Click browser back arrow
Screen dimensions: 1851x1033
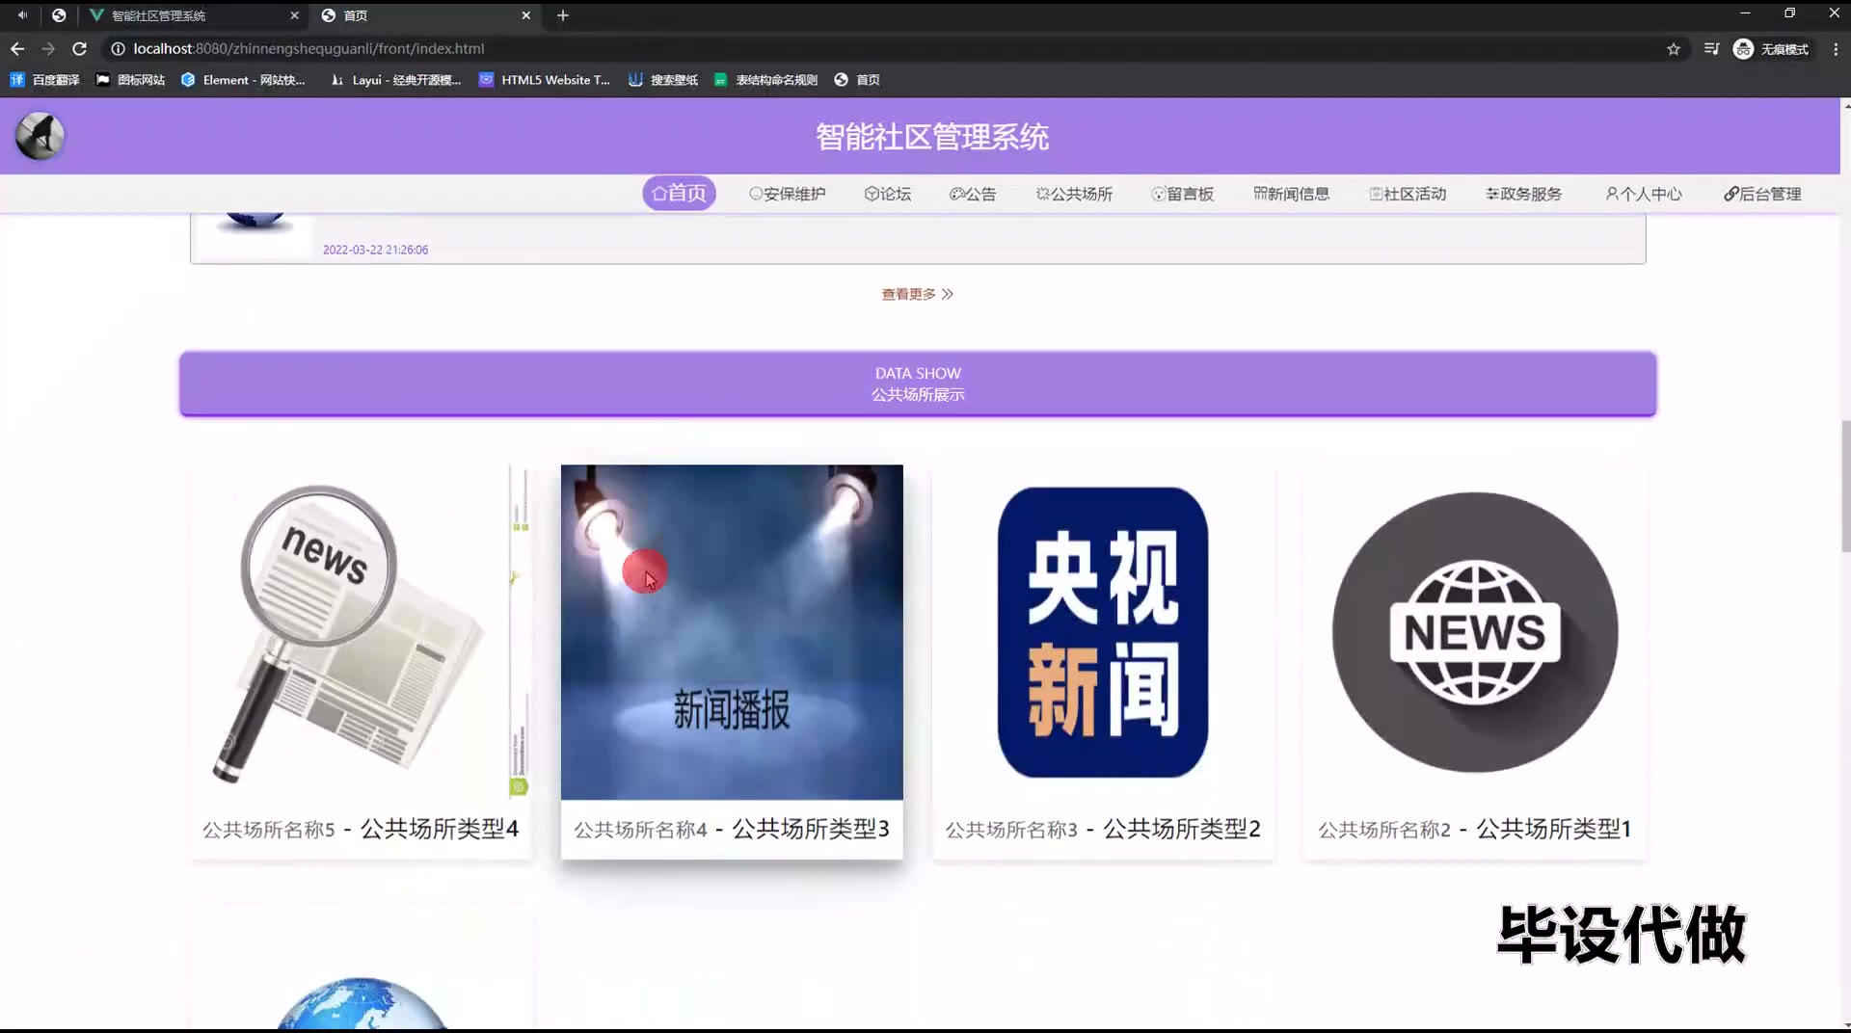[17, 48]
